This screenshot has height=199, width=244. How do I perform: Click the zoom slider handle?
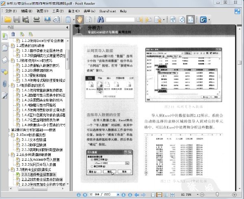(217, 194)
